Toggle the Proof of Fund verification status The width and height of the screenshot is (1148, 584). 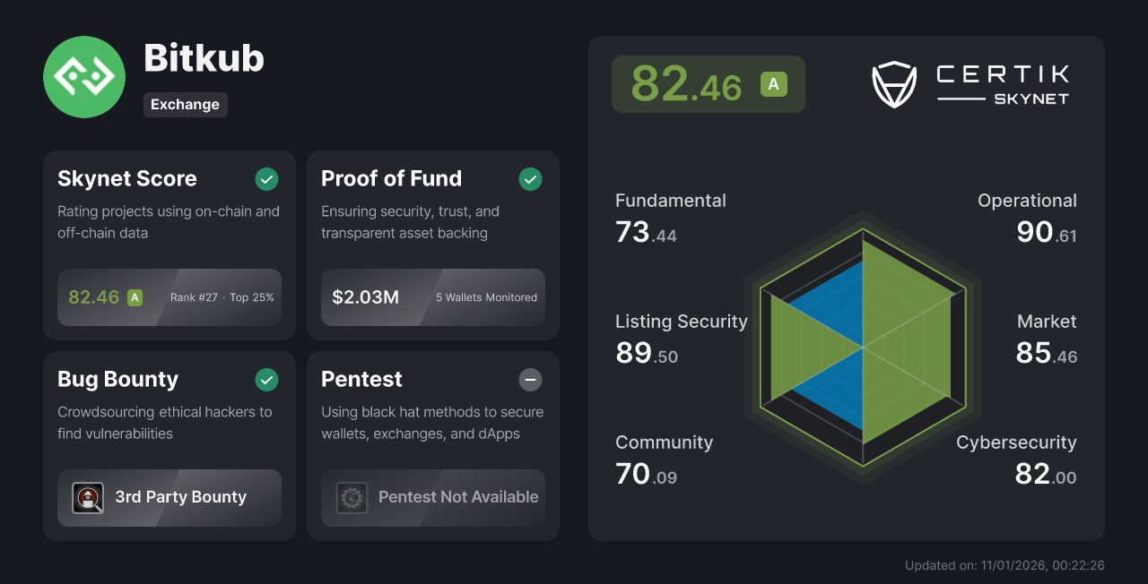pos(530,179)
